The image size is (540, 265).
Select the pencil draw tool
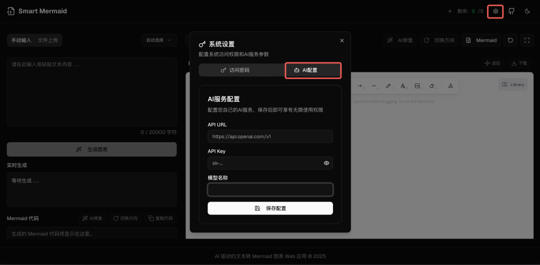click(388, 86)
